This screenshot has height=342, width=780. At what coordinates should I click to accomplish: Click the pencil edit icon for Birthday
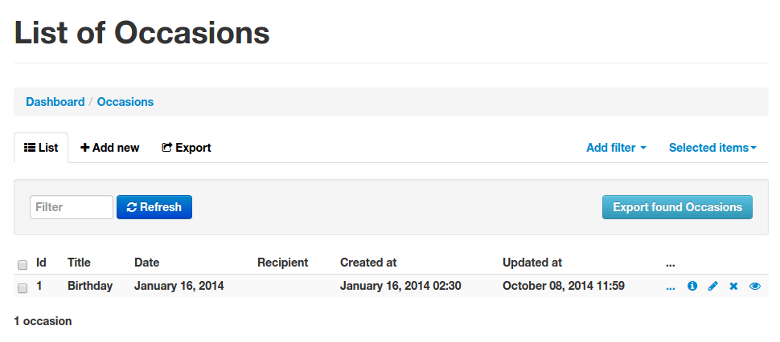(712, 286)
